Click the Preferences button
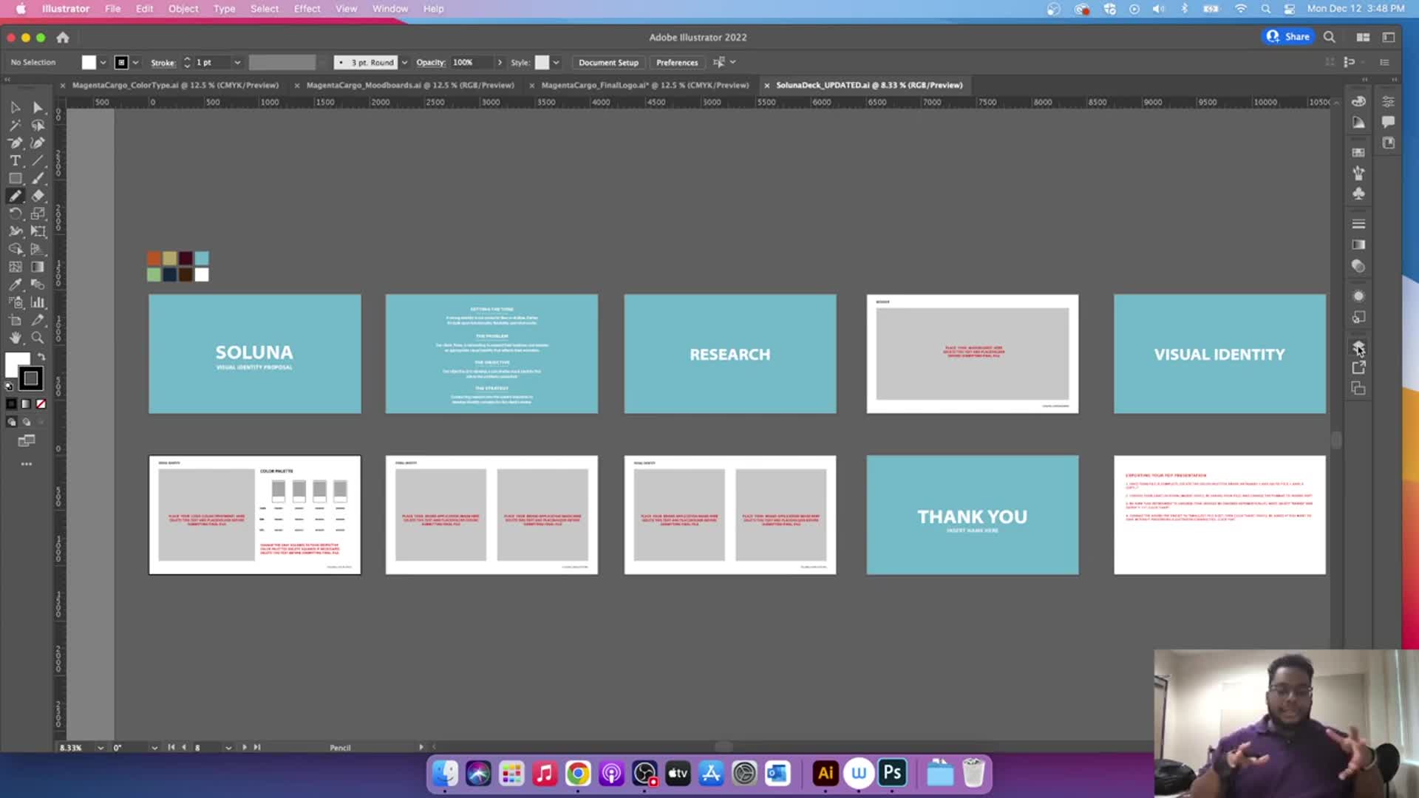Image resolution: width=1419 pixels, height=798 pixels. [x=676, y=63]
